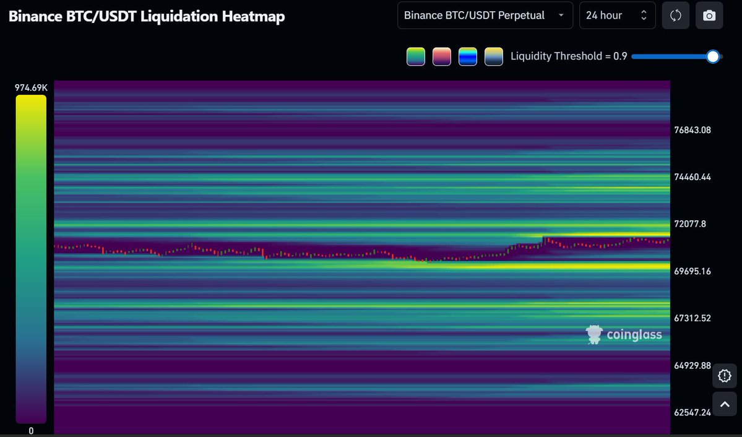This screenshot has height=437, width=742.
Task: Take a chart snapshot with camera icon
Action: pos(709,15)
